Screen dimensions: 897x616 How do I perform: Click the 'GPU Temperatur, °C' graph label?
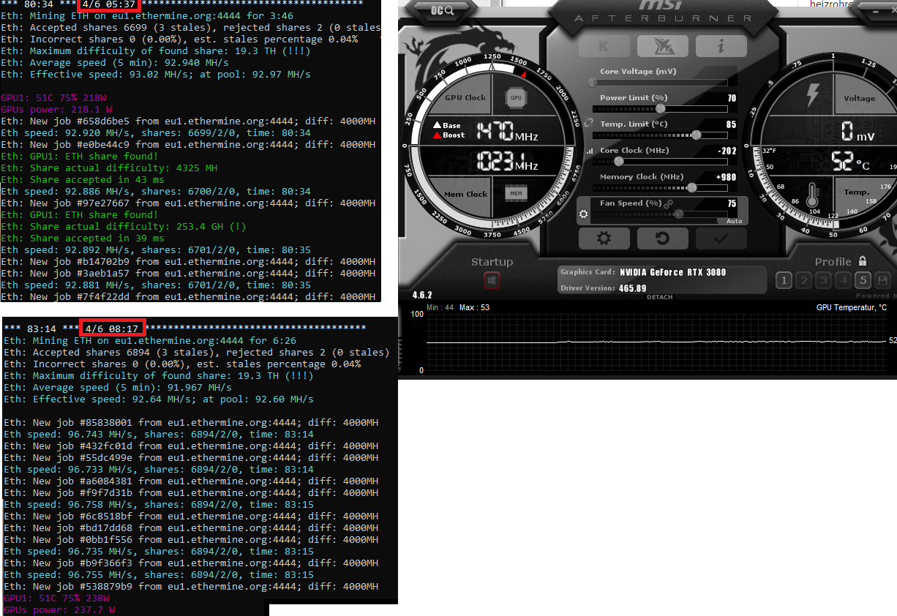(x=852, y=308)
